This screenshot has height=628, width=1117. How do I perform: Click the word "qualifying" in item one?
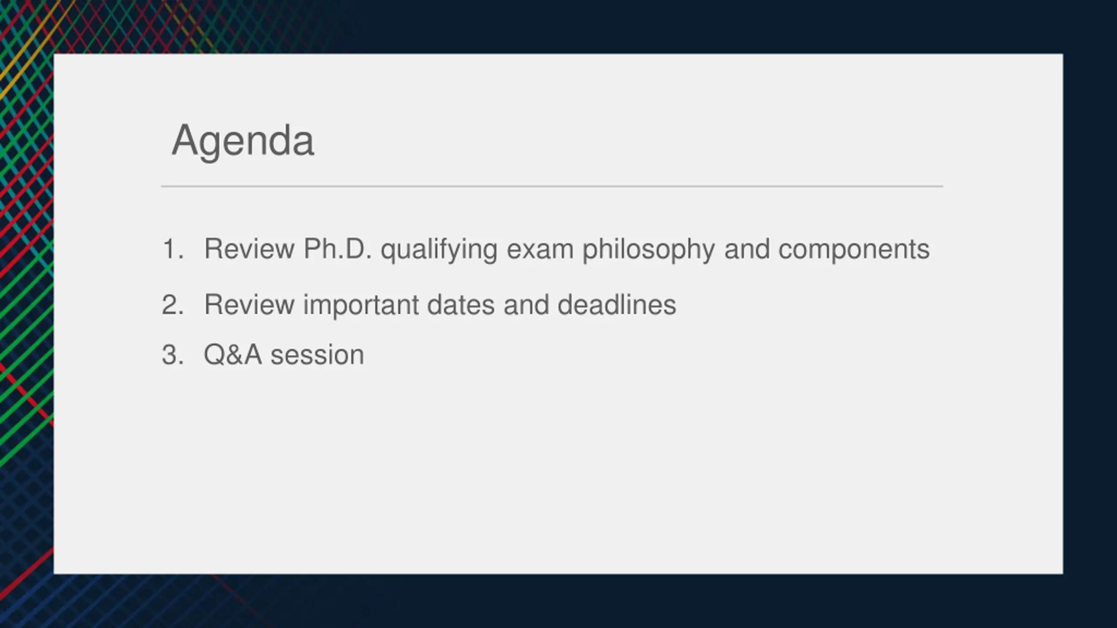click(439, 249)
